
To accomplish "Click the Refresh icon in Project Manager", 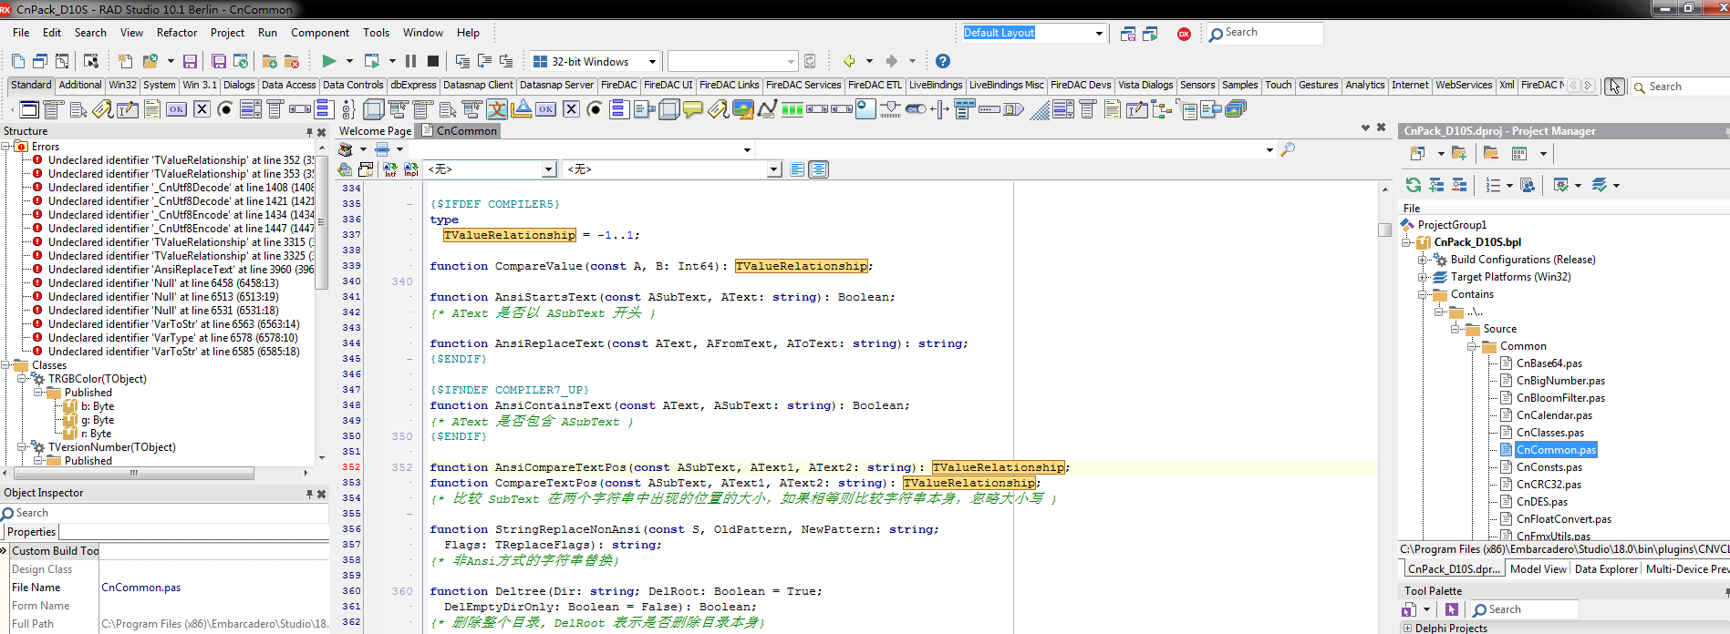I will pyautogui.click(x=1413, y=185).
